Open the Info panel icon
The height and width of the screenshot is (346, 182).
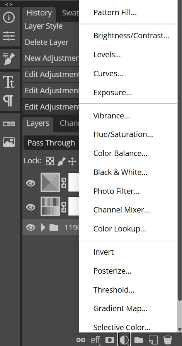9,17
